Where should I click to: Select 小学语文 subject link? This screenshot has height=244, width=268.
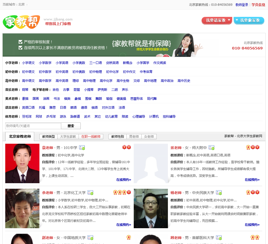28,63
